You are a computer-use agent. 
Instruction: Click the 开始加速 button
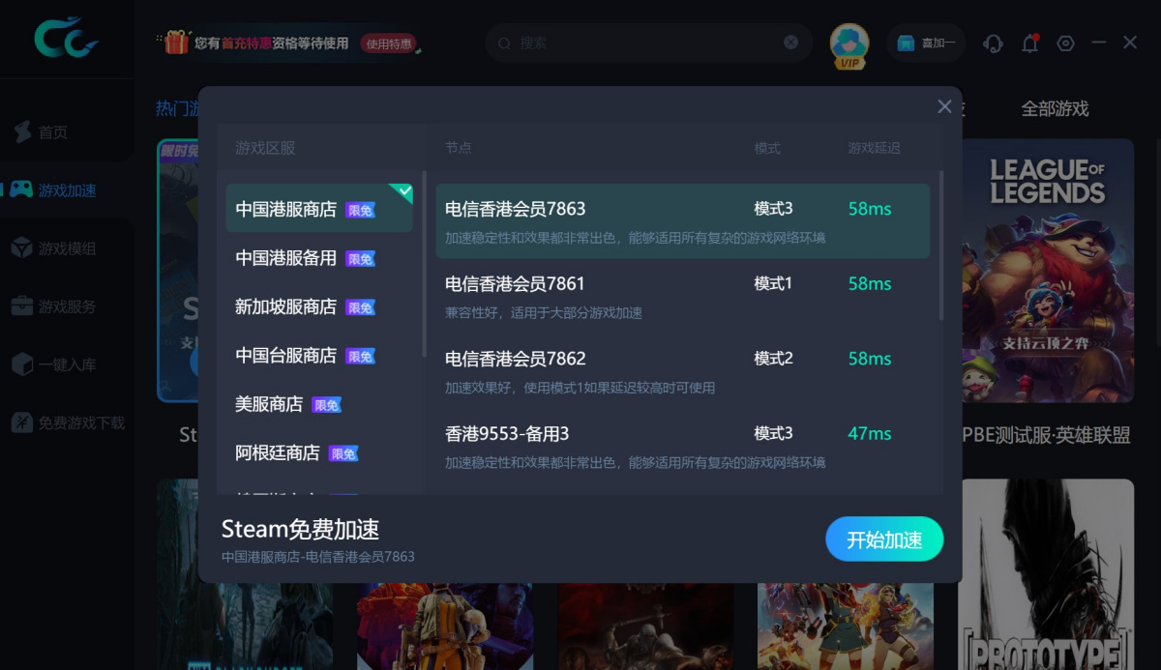point(884,539)
